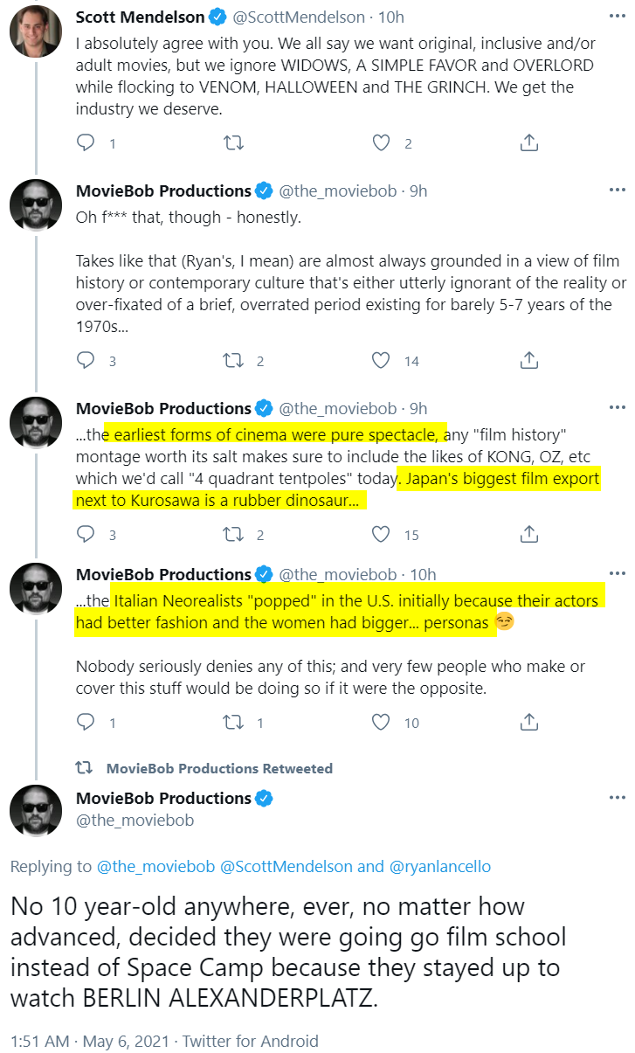635x1053 pixels.
Task: Like the tweet with 10 likes
Action: (x=381, y=722)
